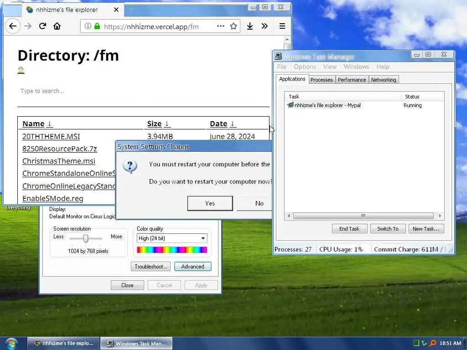Viewport: 467px width, 350px height.
Task: Switch to the Performance tab
Action: (x=352, y=80)
